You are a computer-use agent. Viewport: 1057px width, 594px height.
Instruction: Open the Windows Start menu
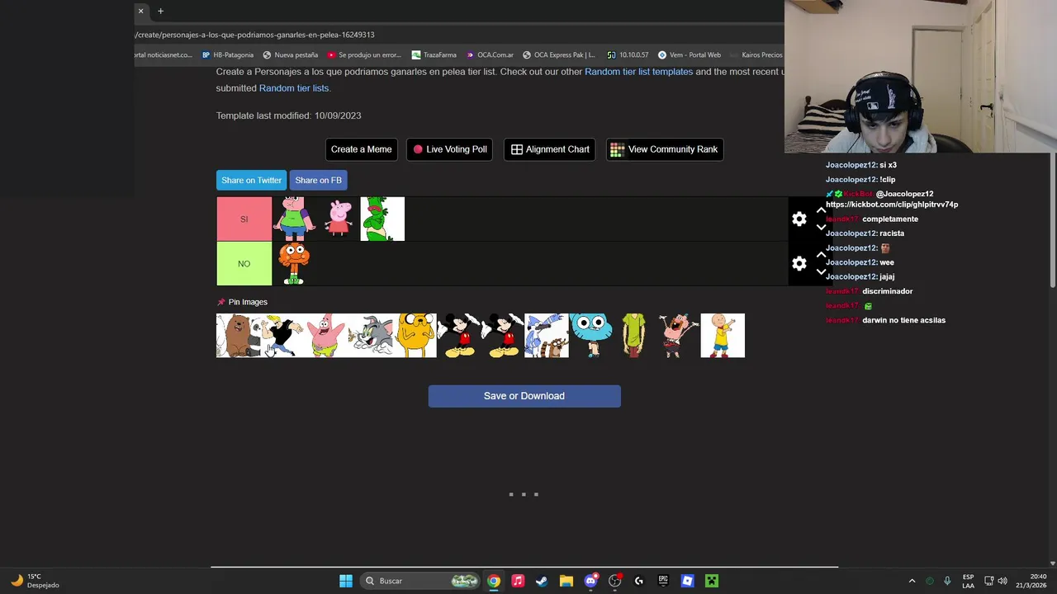(346, 581)
